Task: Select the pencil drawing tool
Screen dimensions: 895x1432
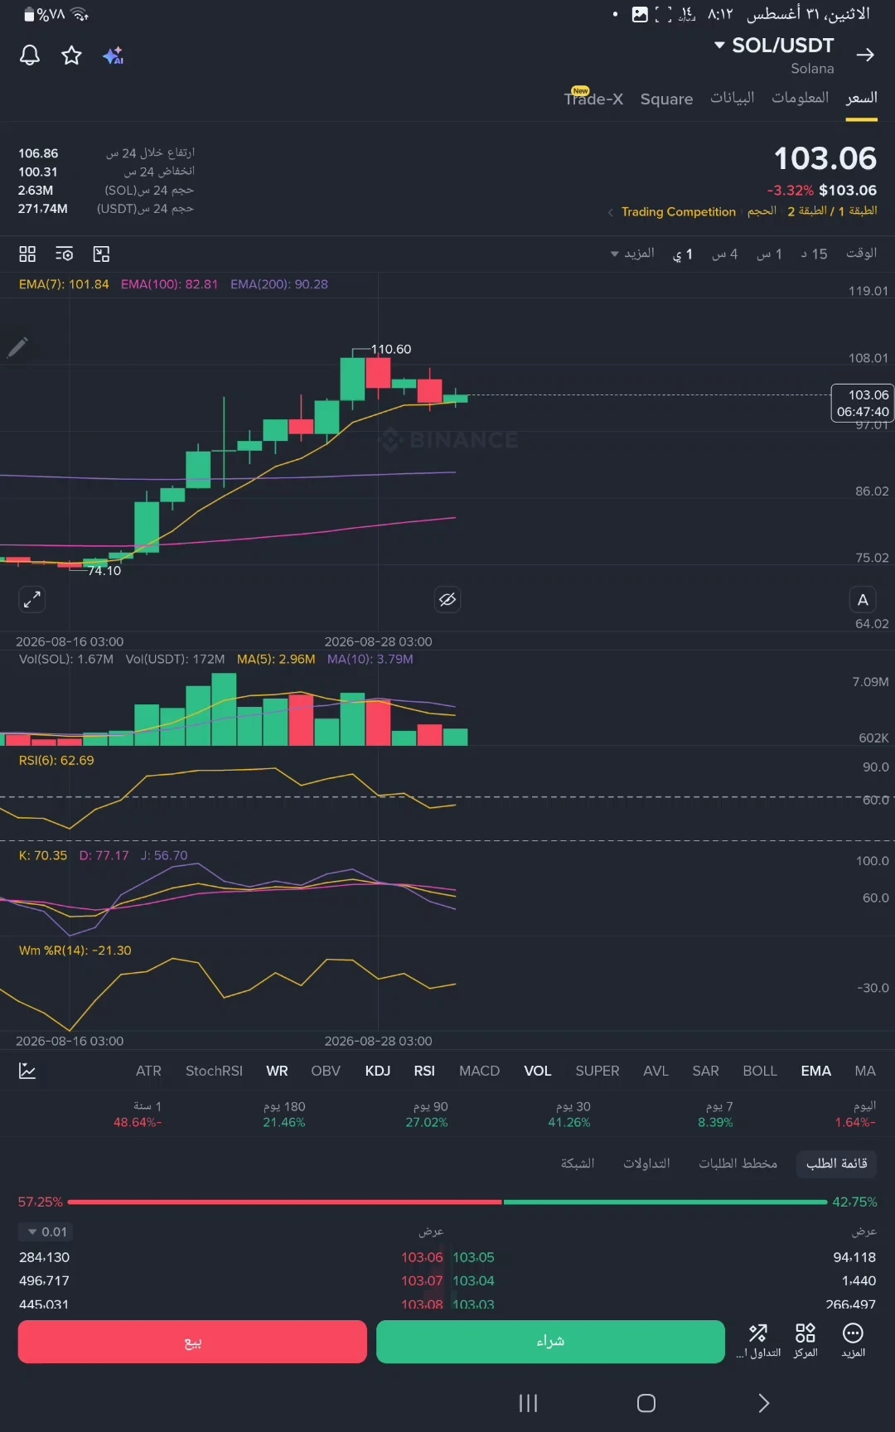Action: pos(18,346)
